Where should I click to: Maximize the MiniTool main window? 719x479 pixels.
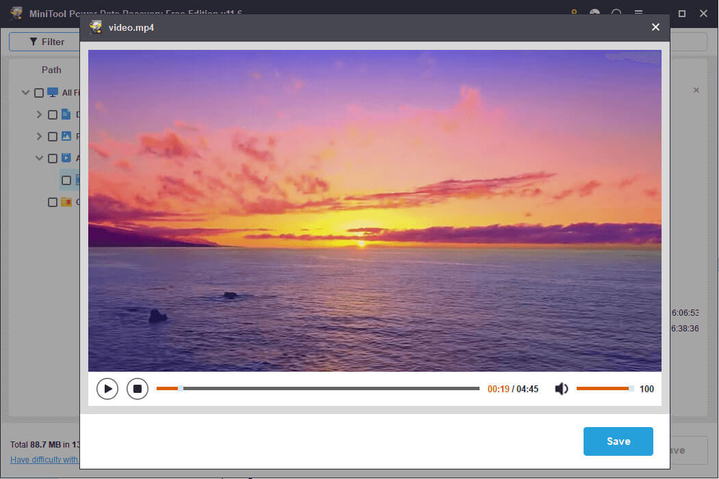point(682,14)
